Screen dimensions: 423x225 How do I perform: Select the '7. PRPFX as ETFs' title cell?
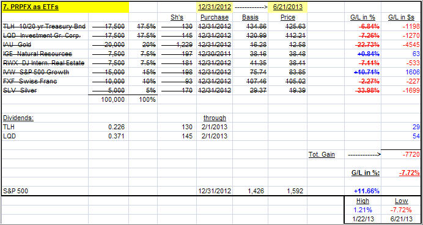[65, 7]
